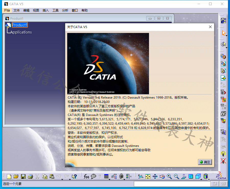
Task: Open the 文件 menu
Action: [17, 10]
